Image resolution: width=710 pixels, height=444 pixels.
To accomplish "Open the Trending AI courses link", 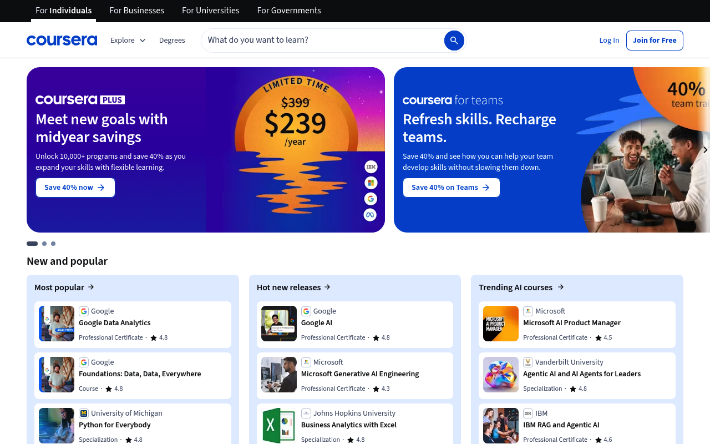I will (x=521, y=287).
